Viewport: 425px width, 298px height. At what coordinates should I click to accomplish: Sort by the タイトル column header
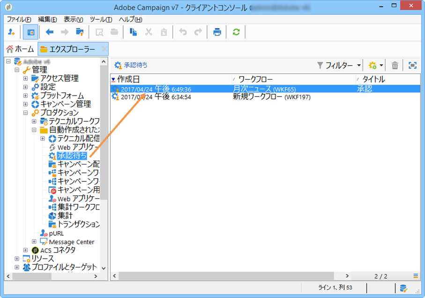(x=388, y=79)
